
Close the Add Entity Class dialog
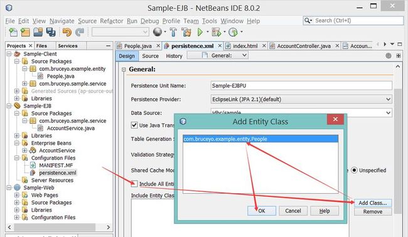[335, 119]
